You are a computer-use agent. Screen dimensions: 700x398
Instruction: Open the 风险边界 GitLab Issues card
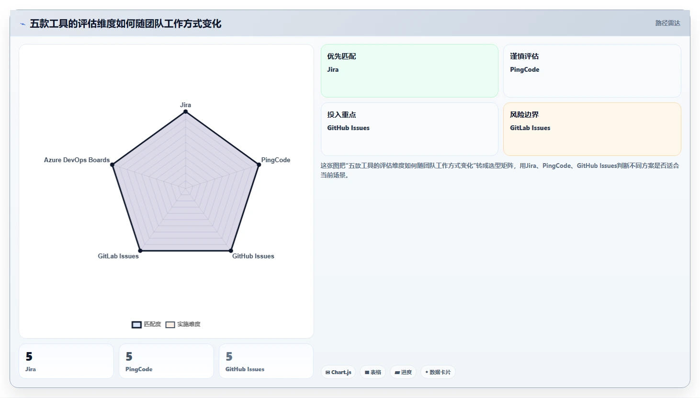point(592,129)
